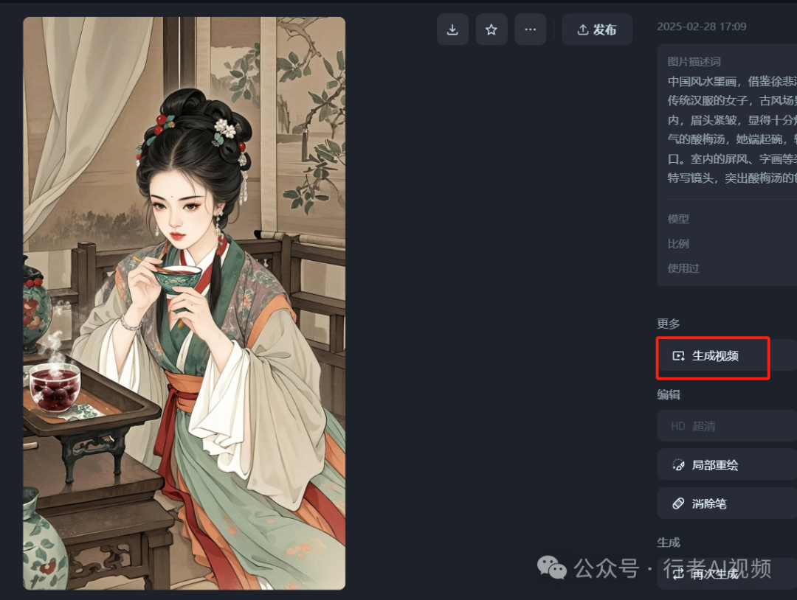797x600 pixels.
Task: Open the hanfu lady image preview
Action: (184, 303)
